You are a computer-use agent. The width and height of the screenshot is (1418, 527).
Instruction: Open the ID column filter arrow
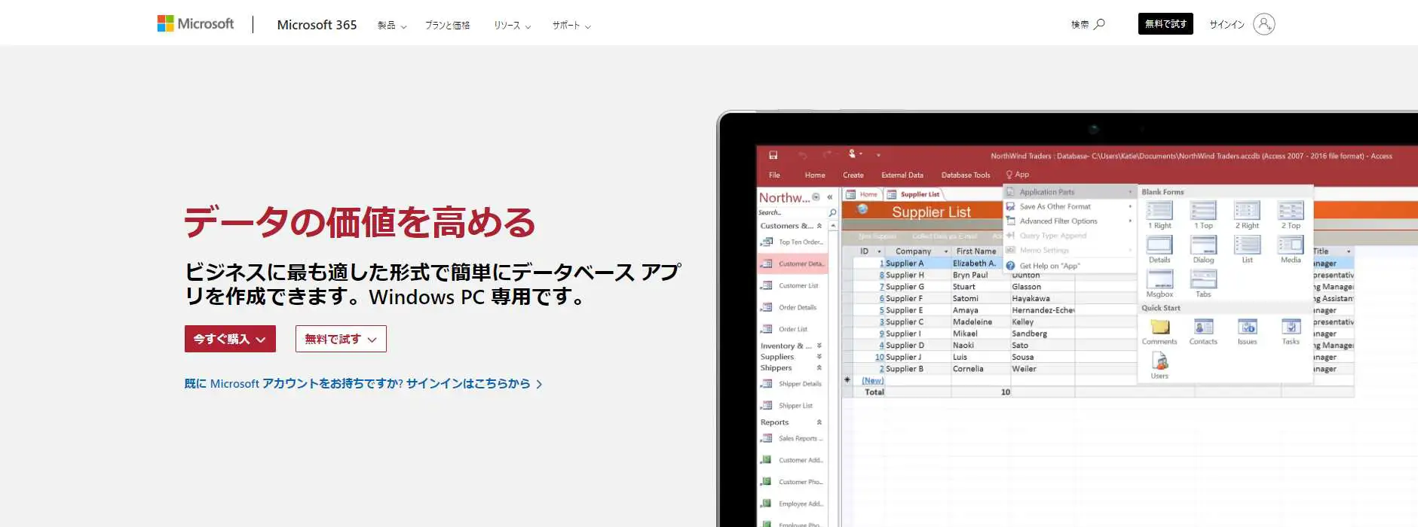[879, 251]
